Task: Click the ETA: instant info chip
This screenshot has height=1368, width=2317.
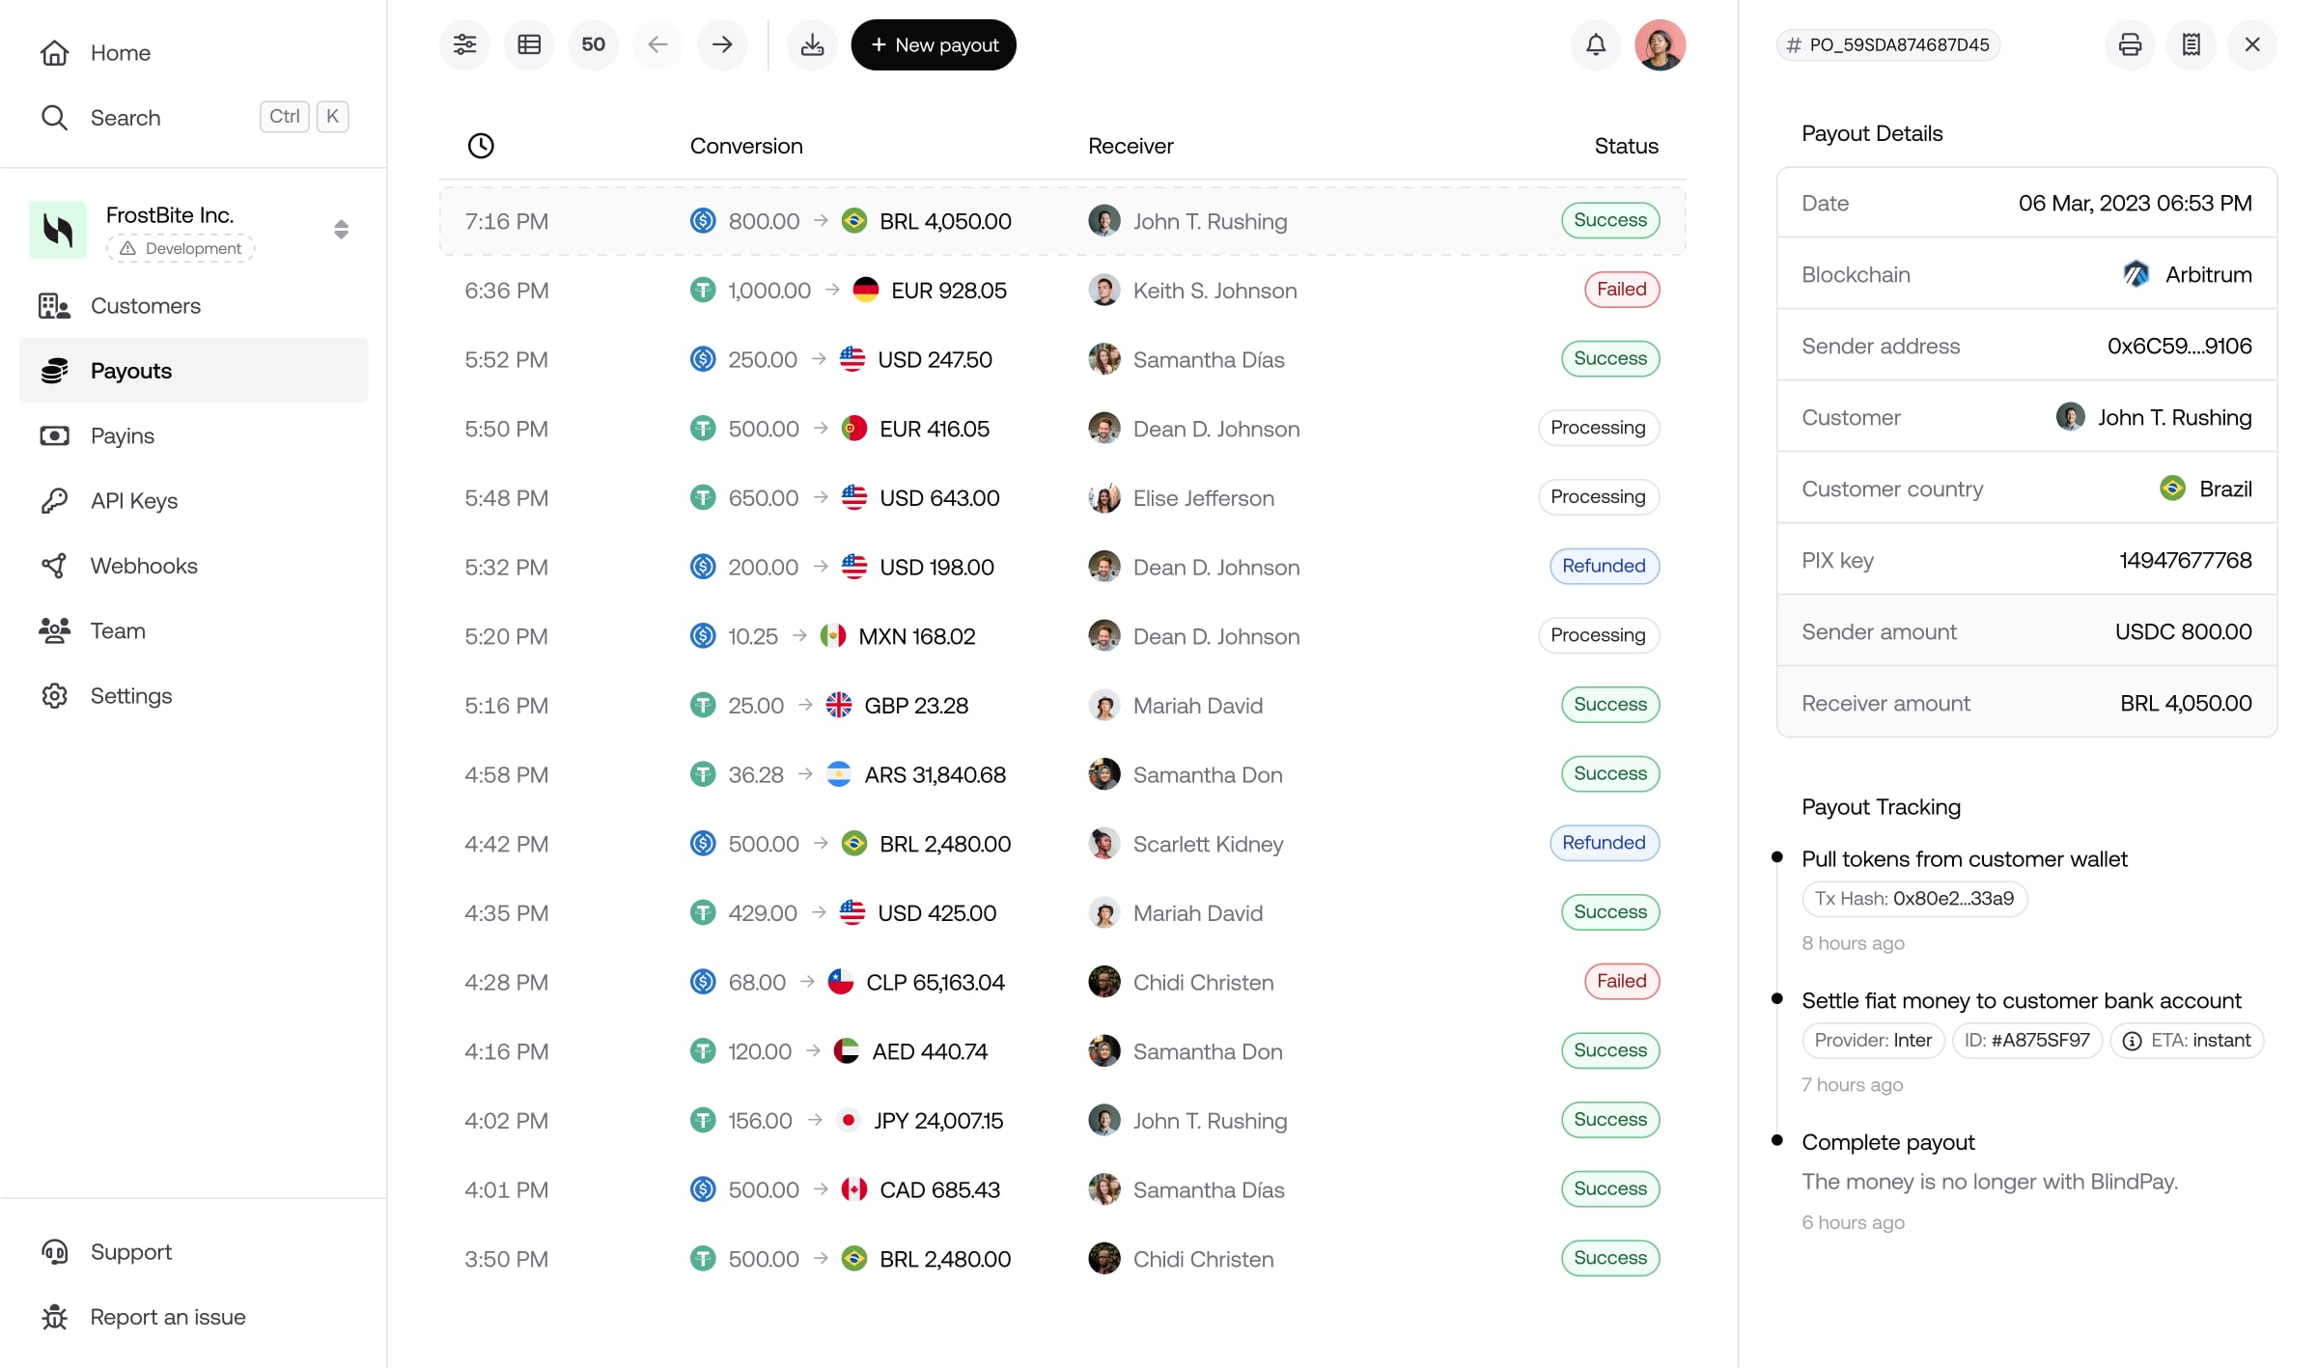Action: [x=2187, y=1041]
